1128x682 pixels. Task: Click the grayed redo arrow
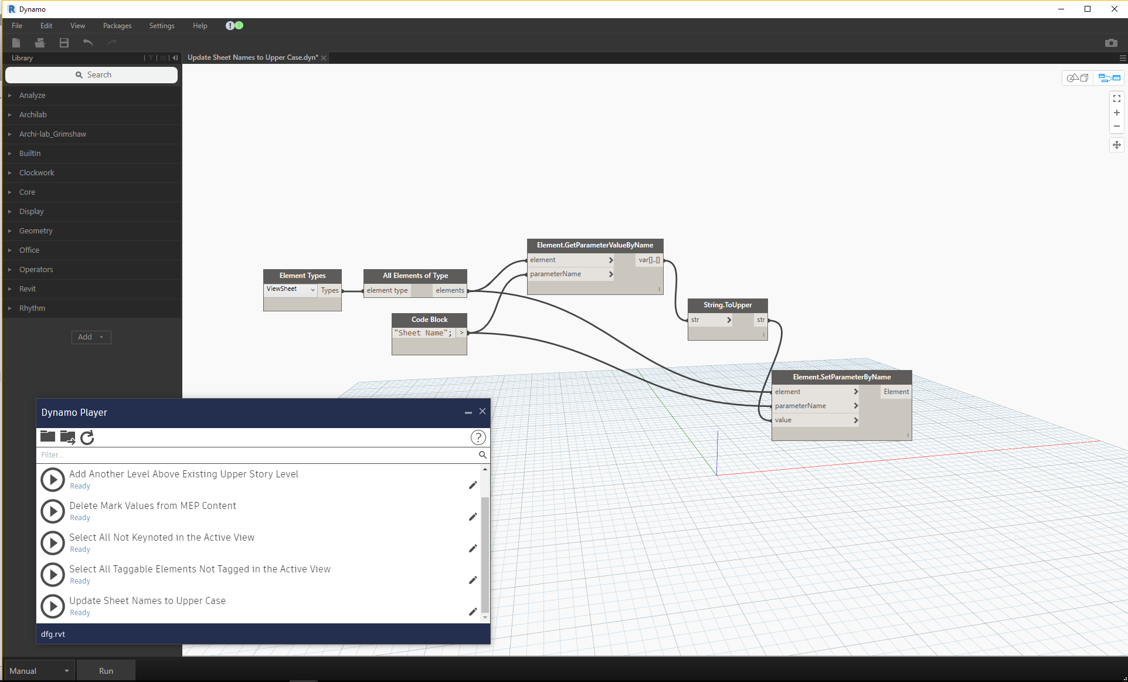(112, 43)
